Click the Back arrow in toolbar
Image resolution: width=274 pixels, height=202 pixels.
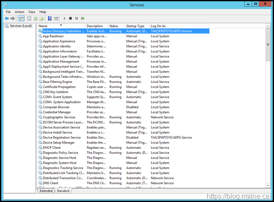pos(7,19)
